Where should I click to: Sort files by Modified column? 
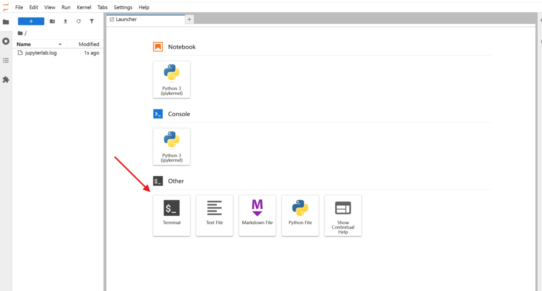89,44
